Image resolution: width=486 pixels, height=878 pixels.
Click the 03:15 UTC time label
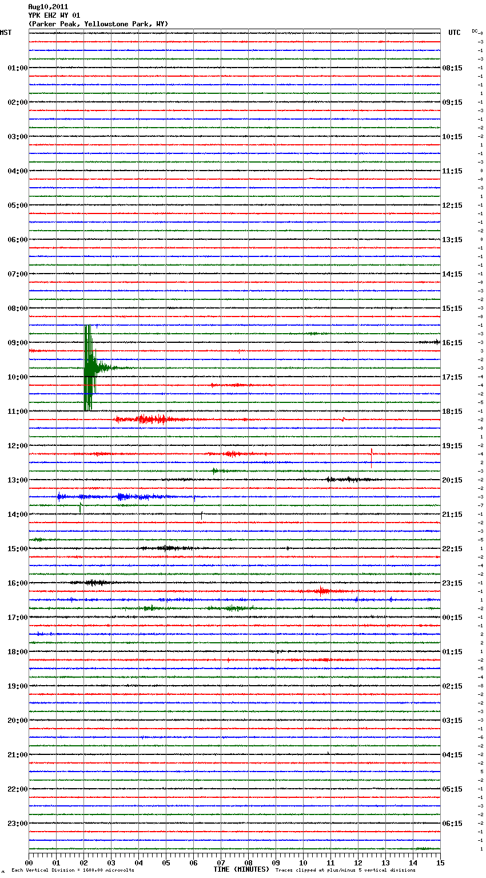pos(452,721)
